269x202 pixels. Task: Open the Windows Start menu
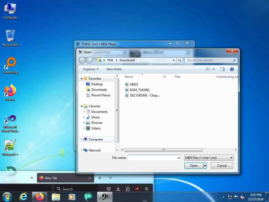pos(7,197)
